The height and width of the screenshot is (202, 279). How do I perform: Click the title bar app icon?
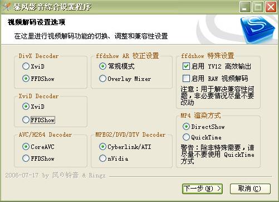6,7
